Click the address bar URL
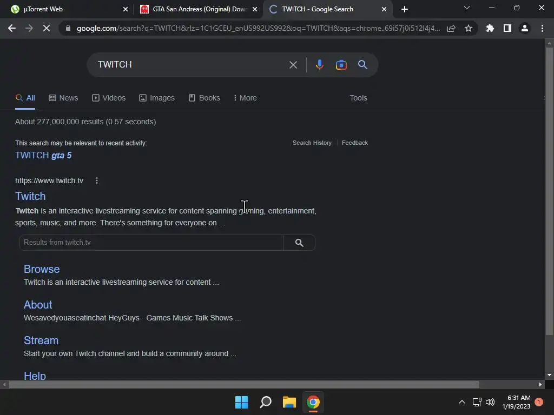This screenshot has height=415, width=554. pyautogui.click(x=258, y=28)
